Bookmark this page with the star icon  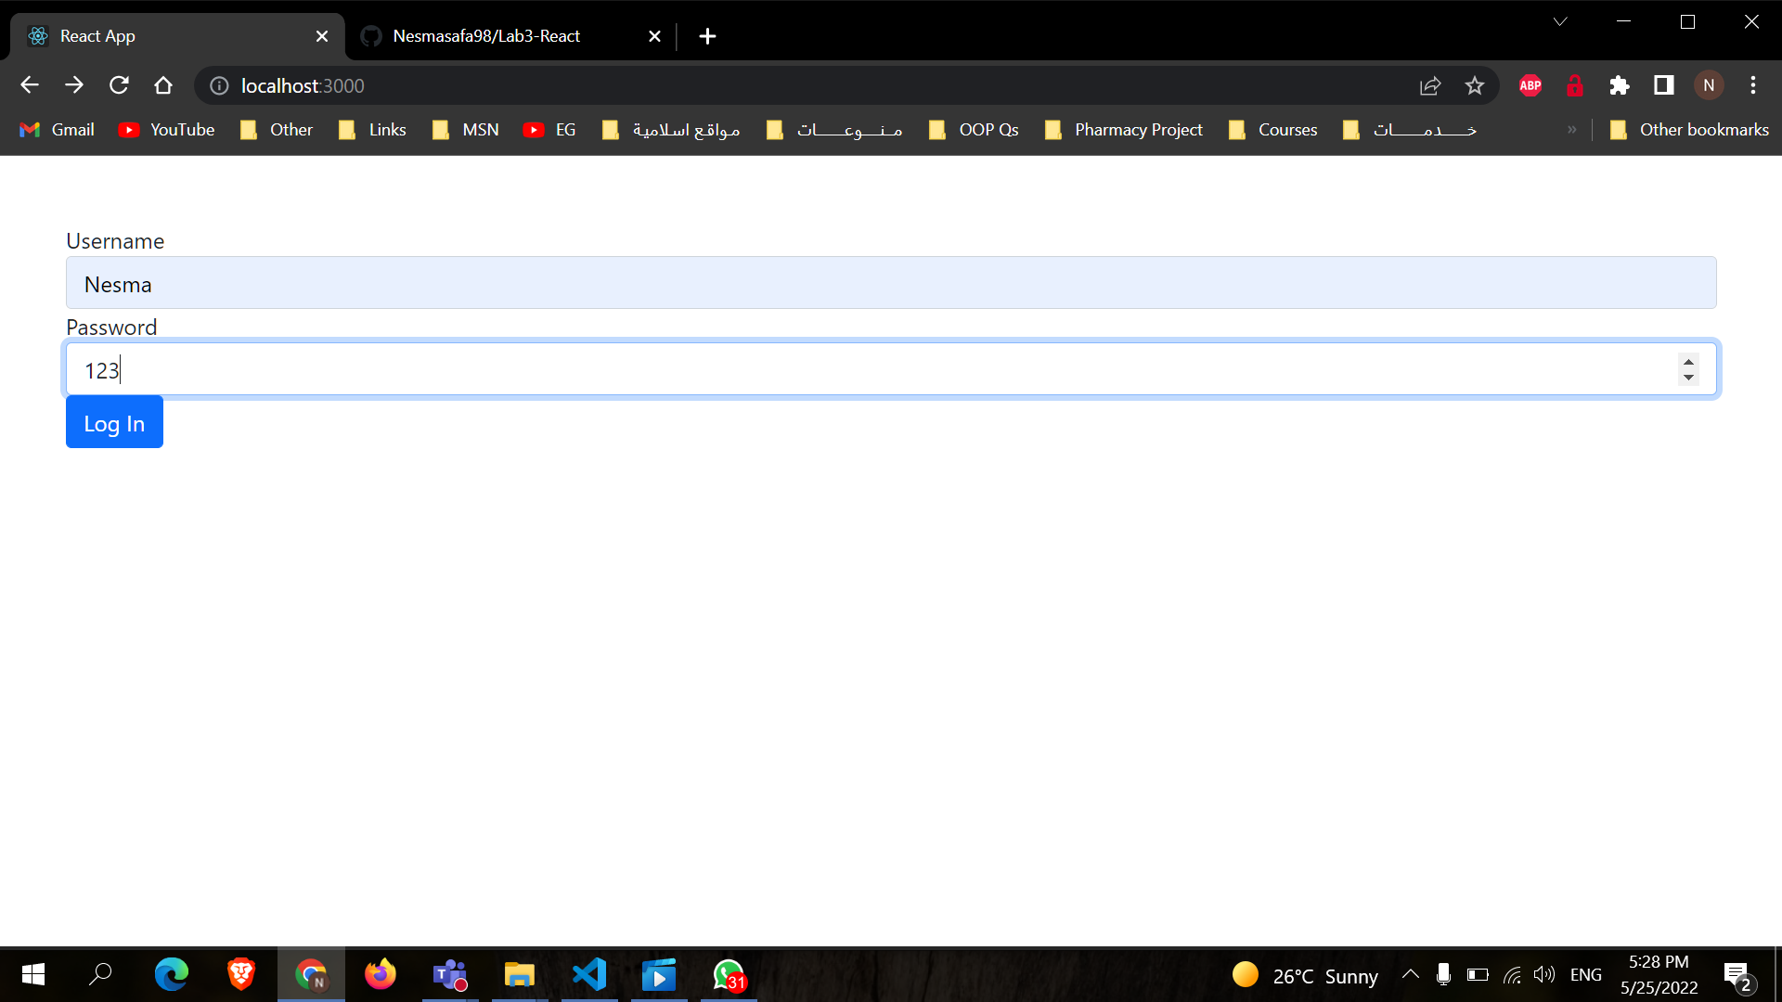[x=1475, y=85]
